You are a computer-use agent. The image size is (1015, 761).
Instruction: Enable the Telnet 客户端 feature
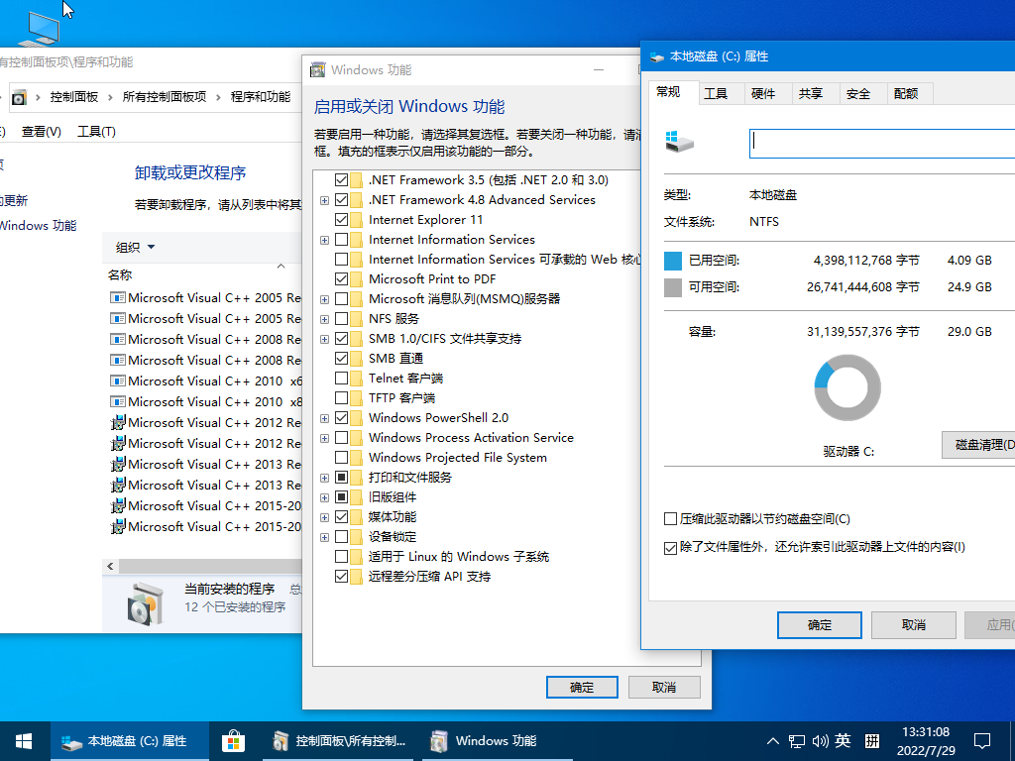(x=342, y=378)
